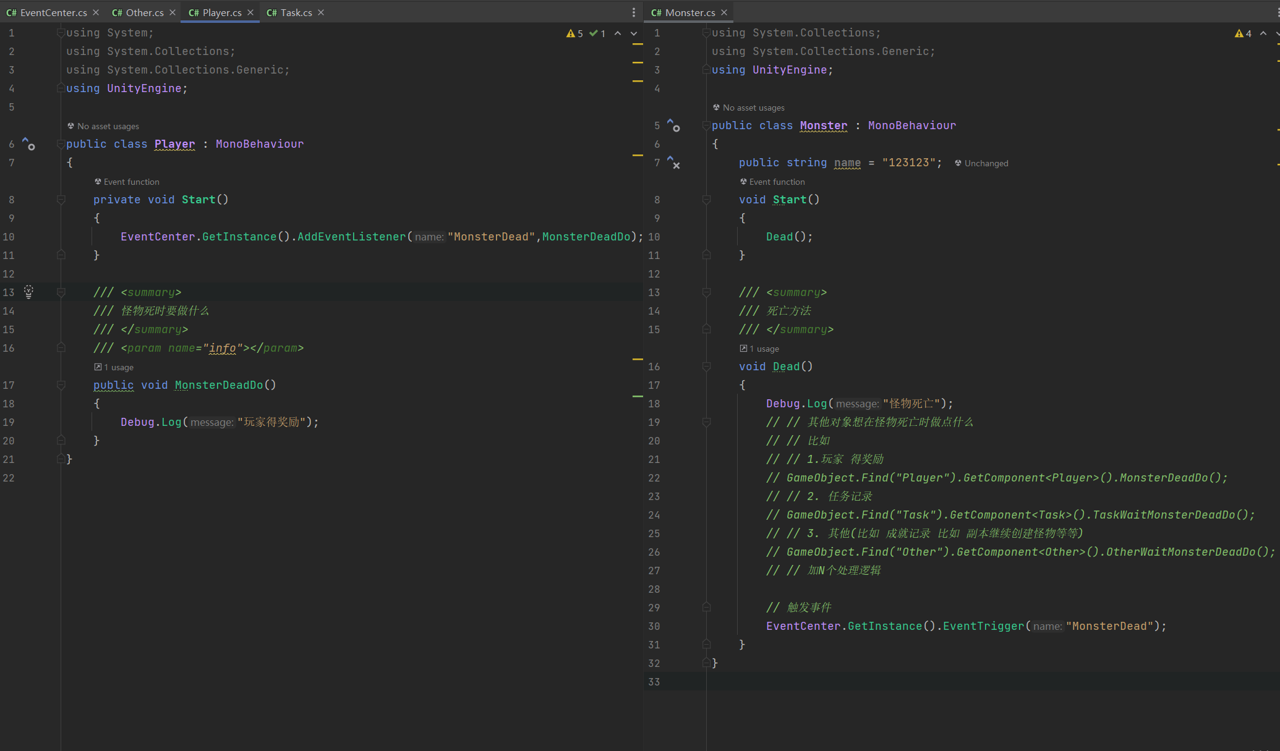Fold the Dead method in Monster.cs
The width and height of the screenshot is (1280, 751).
pyautogui.click(x=706, y=367)
